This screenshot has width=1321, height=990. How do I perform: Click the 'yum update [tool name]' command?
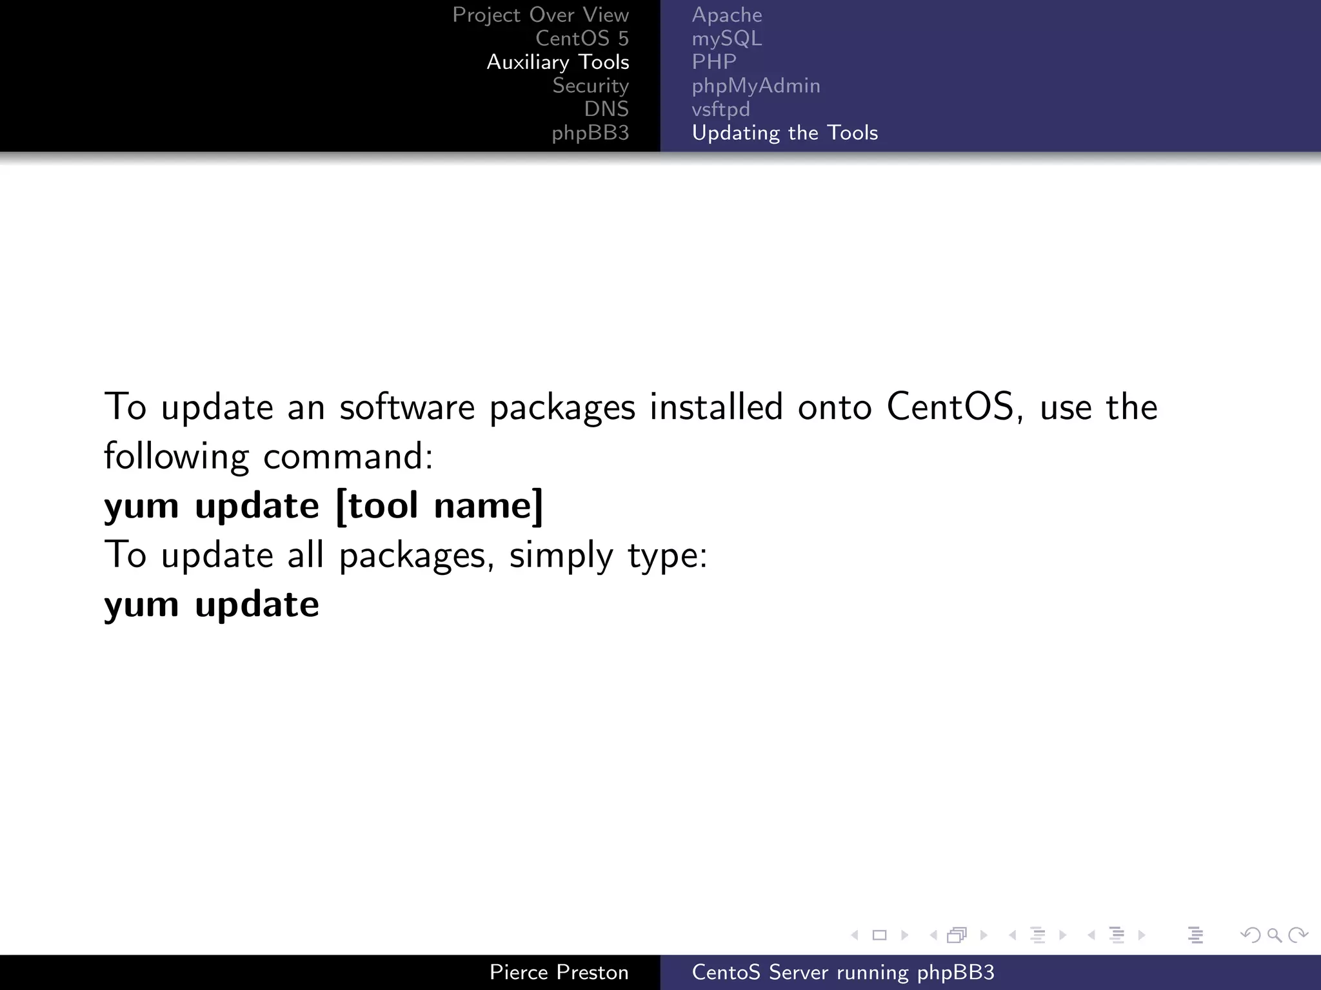coord(324,506)
